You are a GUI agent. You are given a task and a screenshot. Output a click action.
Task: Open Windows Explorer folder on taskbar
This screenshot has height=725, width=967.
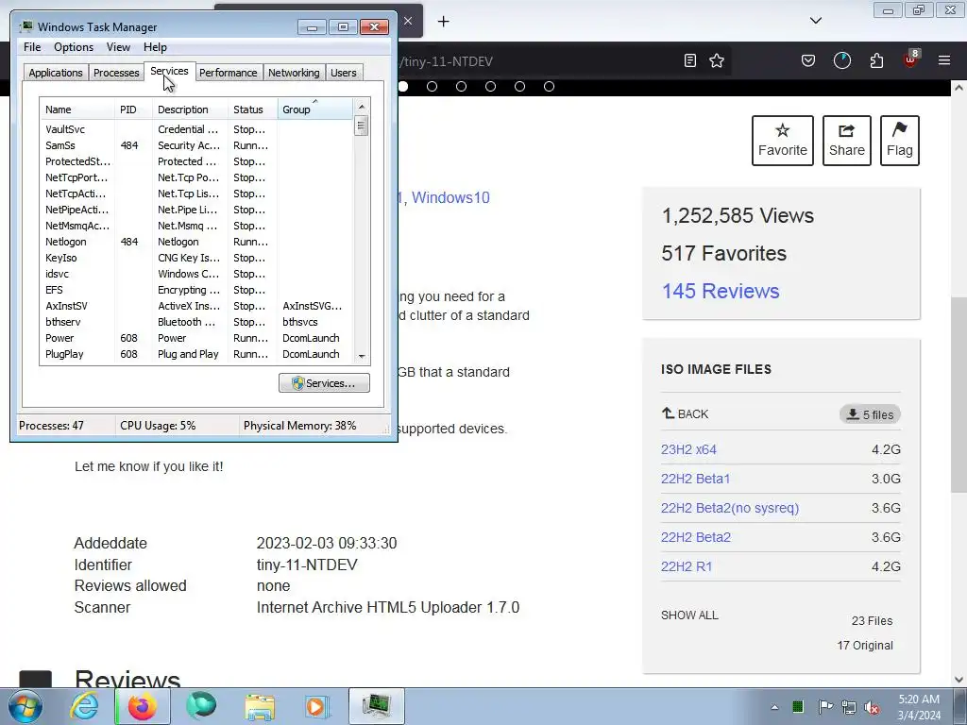[260, 706]
